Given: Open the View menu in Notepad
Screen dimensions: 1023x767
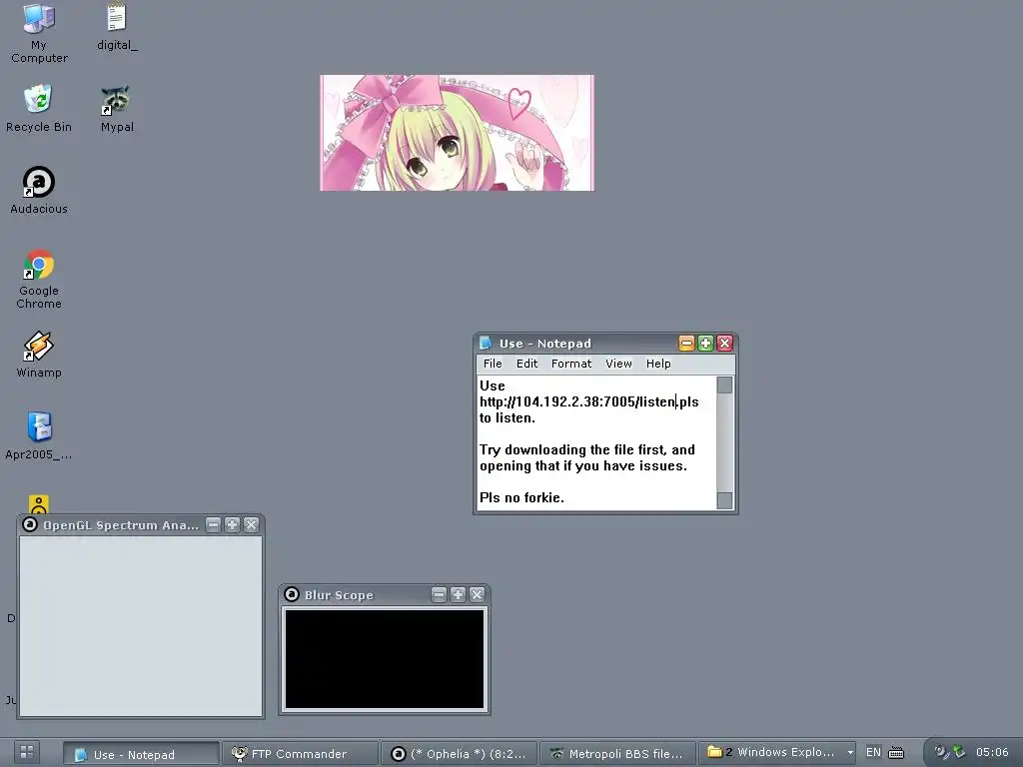Looking at the screenshot, I should click(618, 364).
